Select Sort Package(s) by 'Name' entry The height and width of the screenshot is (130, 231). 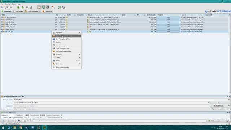[x=66, y=39]
